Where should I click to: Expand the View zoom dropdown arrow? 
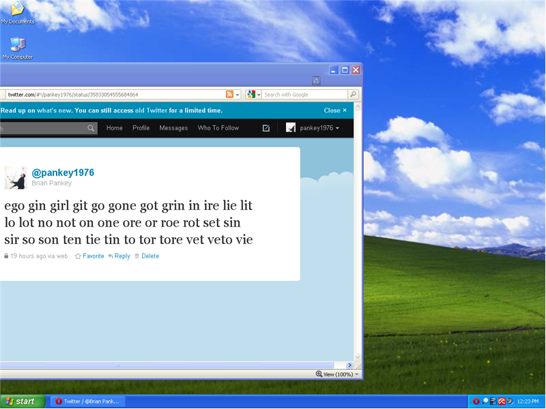pos(356,374)
